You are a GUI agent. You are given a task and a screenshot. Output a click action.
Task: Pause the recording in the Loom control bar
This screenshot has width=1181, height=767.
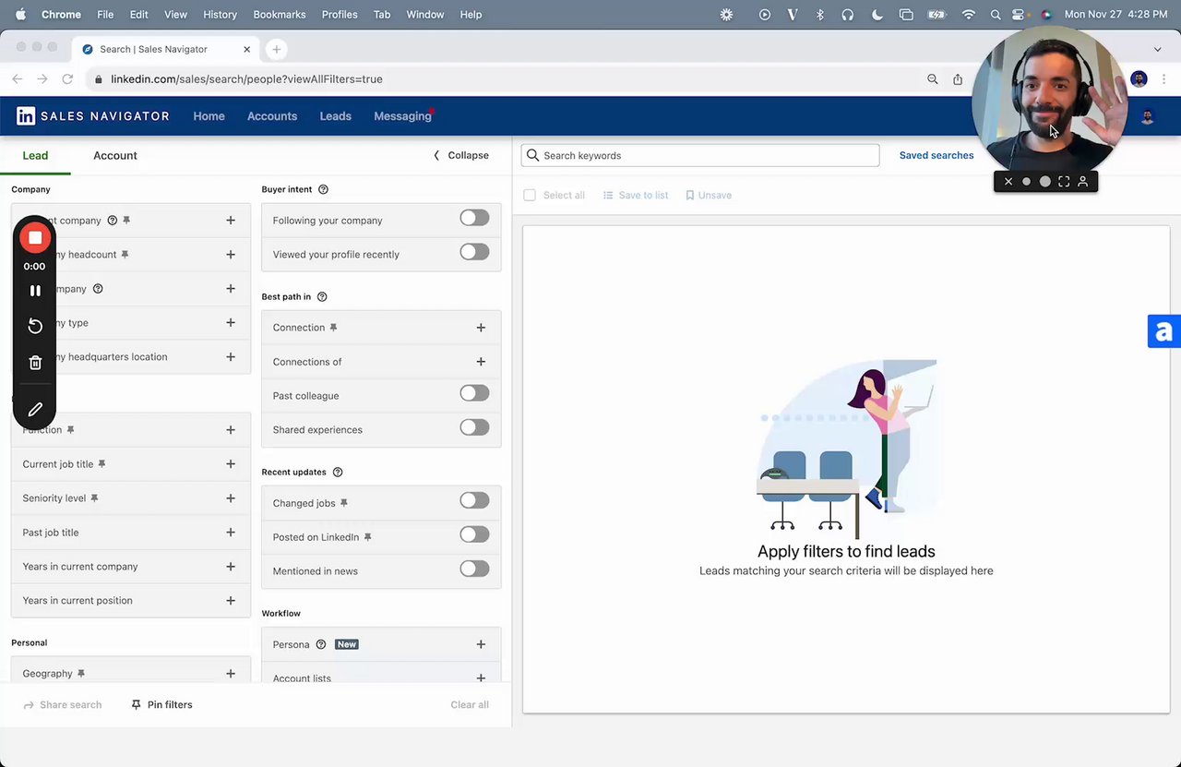click(x=35, y=291)
